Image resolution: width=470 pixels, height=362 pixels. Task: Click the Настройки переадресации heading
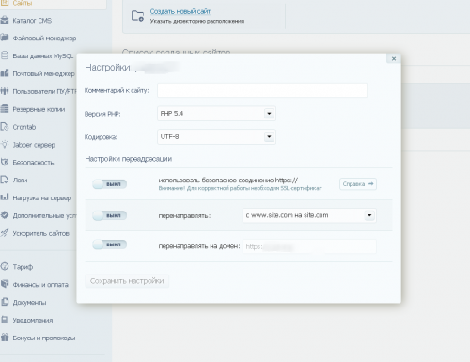pyautogui.click(x=128, y=159)
